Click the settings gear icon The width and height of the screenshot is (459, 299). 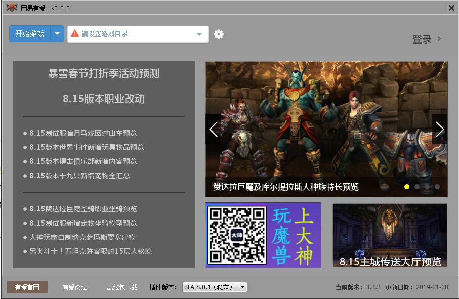click(x=218, y=33)
